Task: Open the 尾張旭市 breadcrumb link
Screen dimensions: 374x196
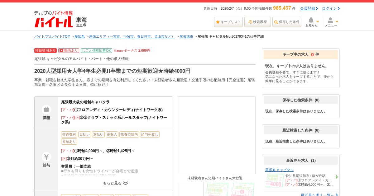Action: pos(186,36)
